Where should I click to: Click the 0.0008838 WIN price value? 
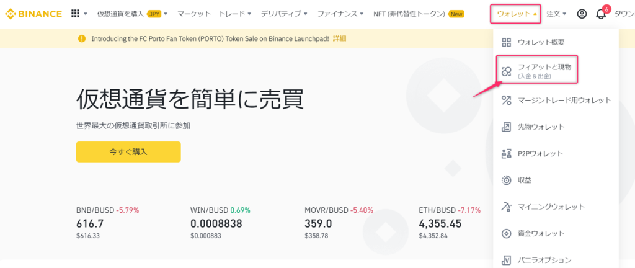coord(216,223)
